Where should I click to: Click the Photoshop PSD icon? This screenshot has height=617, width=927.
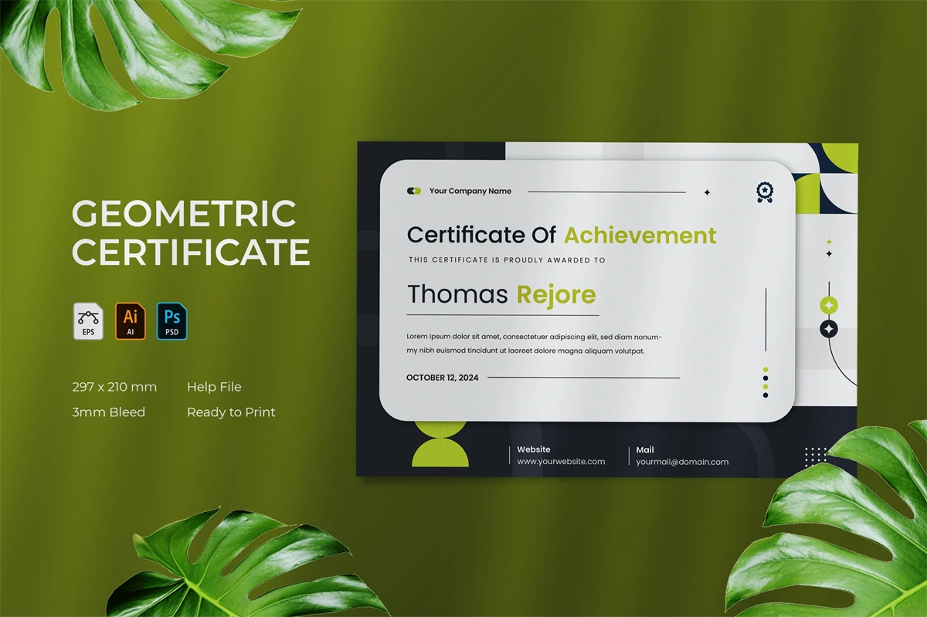point(171,321)
